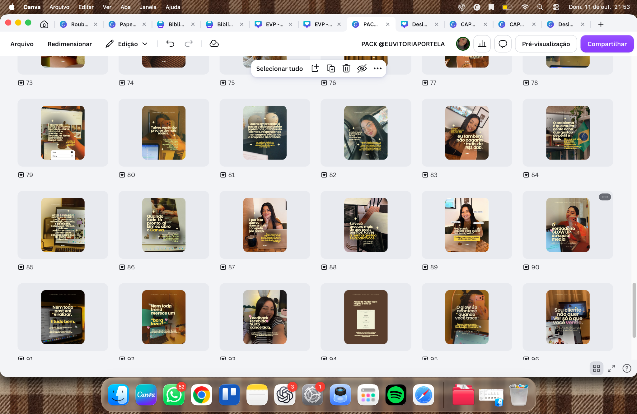637x414 pixels.
Task: Enter fullscreen with expand arrows icon
Action: 611,368
